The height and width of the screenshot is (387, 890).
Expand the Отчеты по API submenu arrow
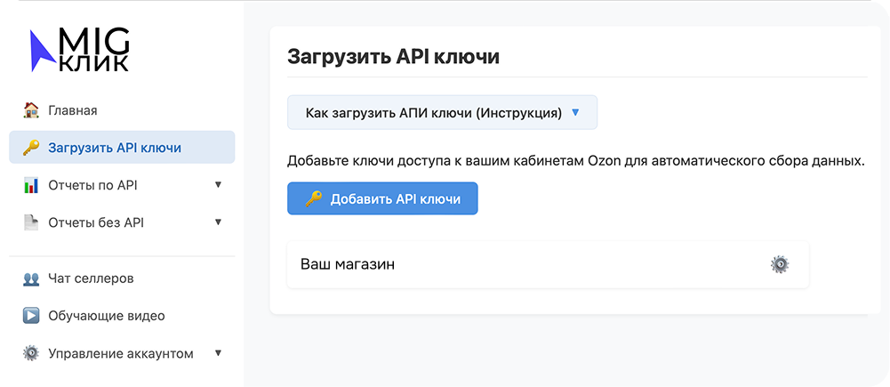218,185
